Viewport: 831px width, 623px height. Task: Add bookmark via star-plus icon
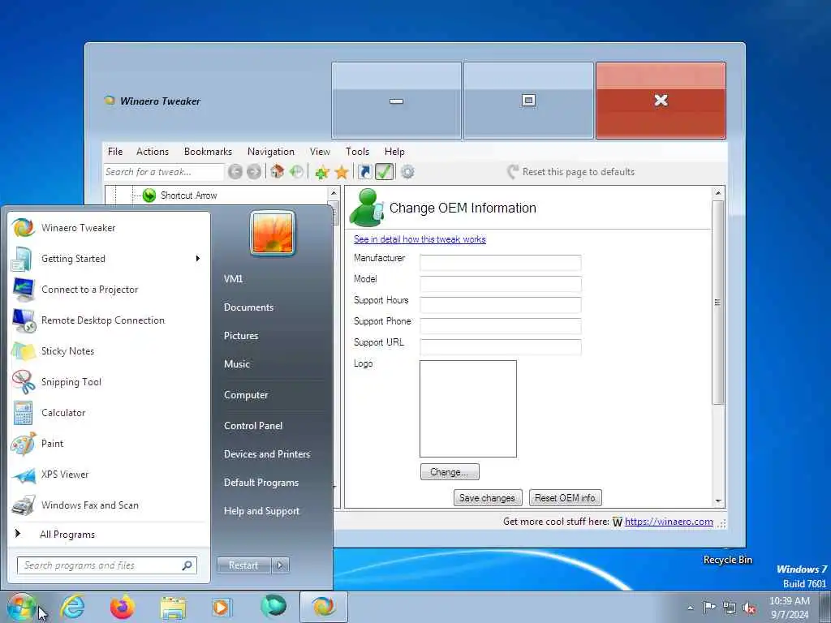(x=321, y=172)
